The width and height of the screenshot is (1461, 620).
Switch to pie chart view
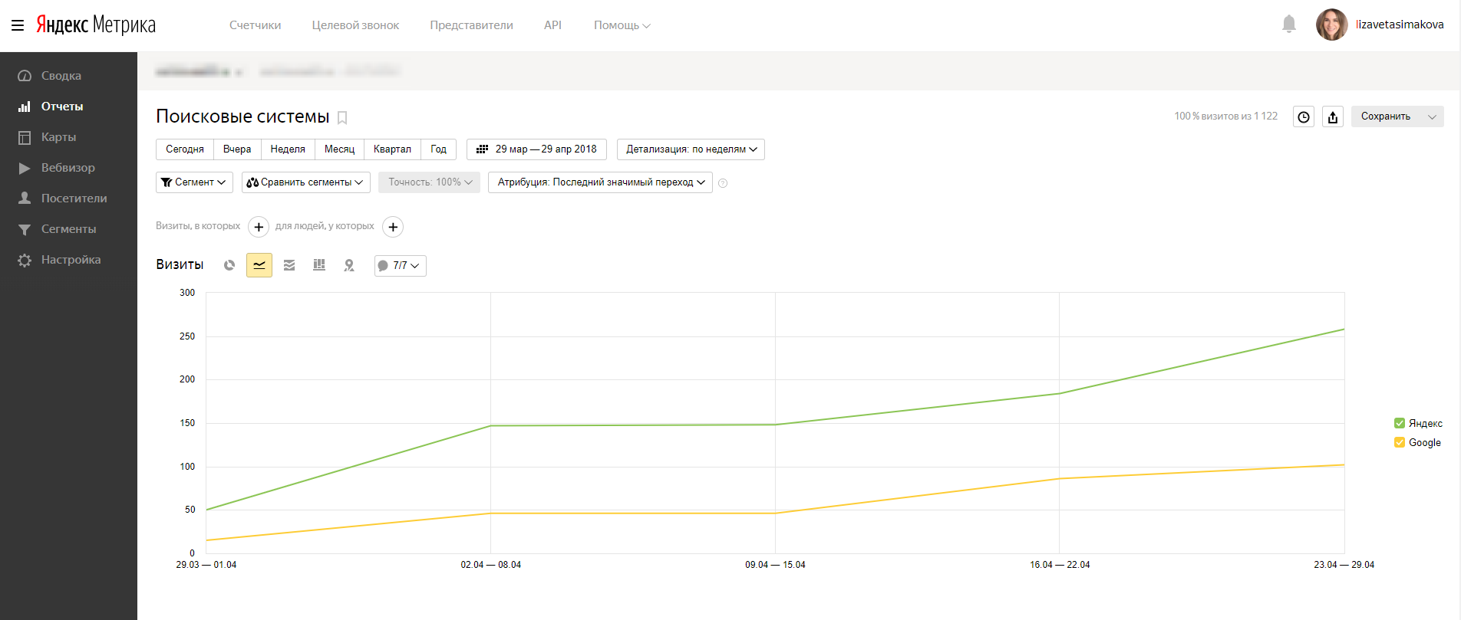click(x=229, y=265)
